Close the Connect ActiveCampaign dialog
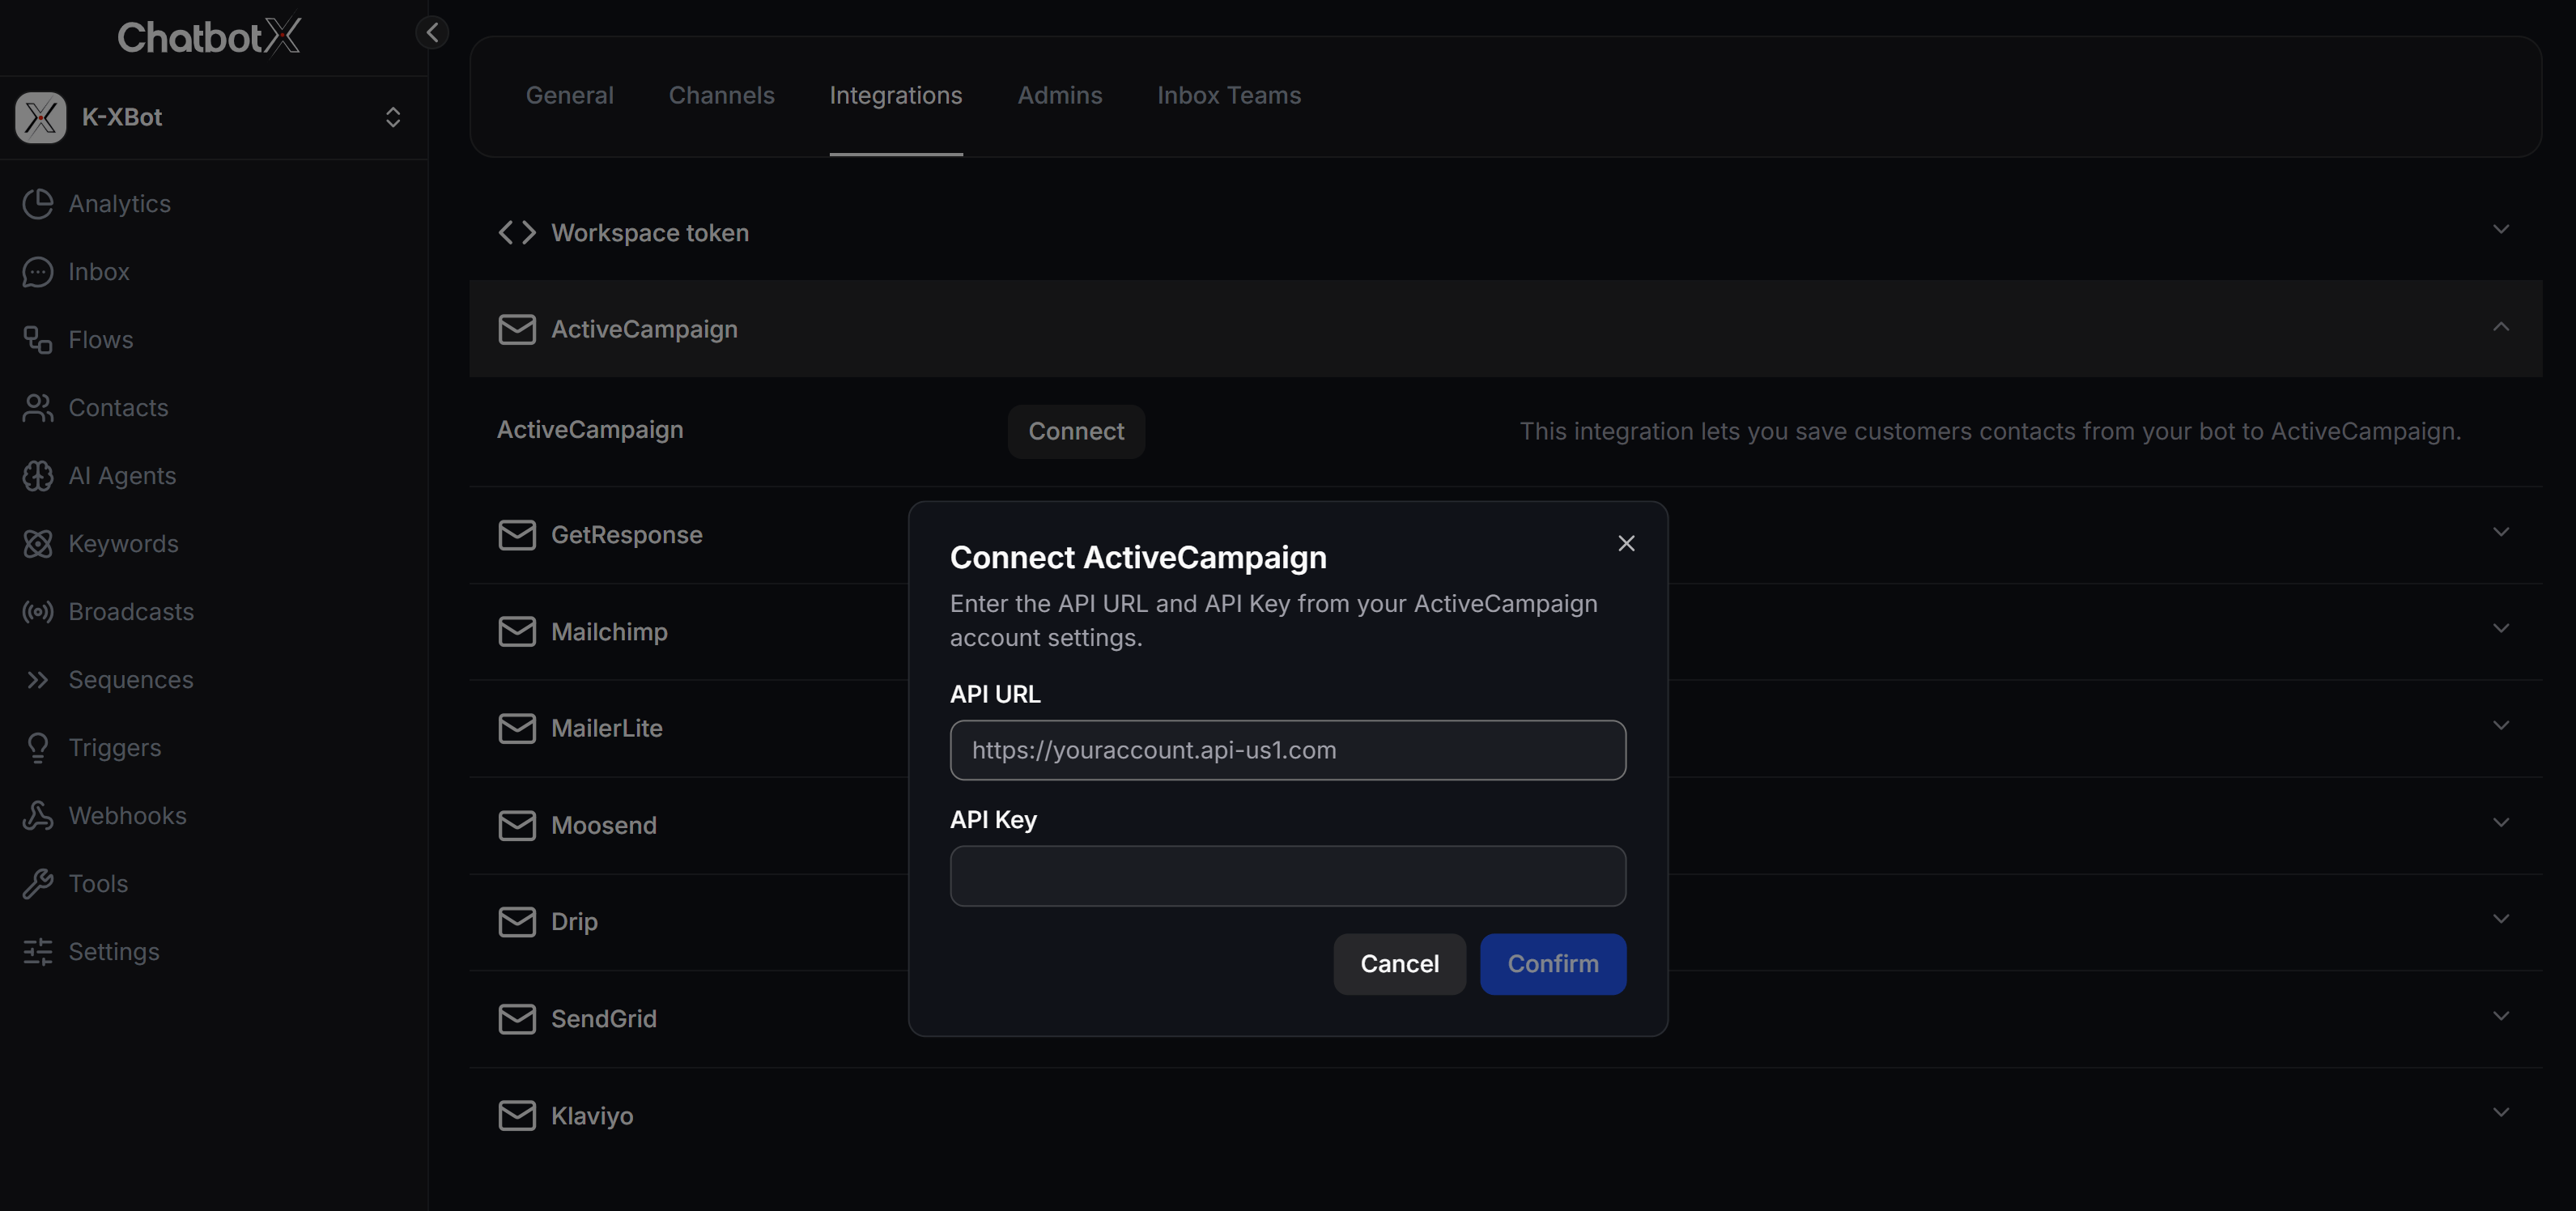The image size is (2576, 1211). coord(1626,543)
